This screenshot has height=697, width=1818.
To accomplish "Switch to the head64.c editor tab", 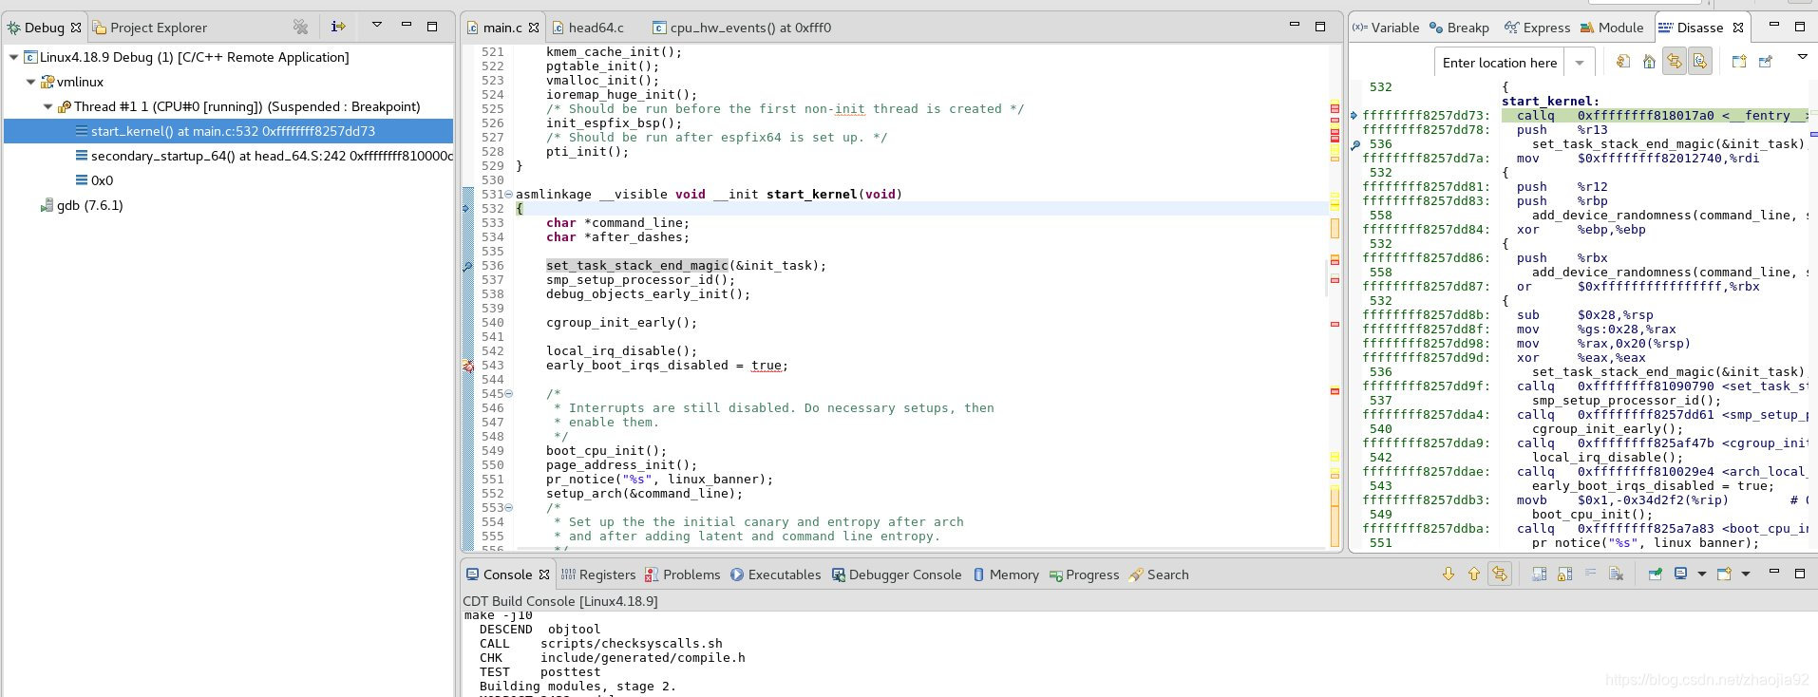I will point(588,28).
